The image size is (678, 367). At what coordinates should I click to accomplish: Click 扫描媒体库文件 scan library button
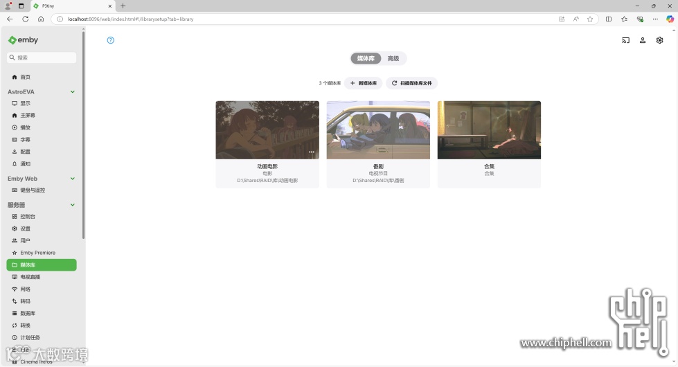coord(411,83)
